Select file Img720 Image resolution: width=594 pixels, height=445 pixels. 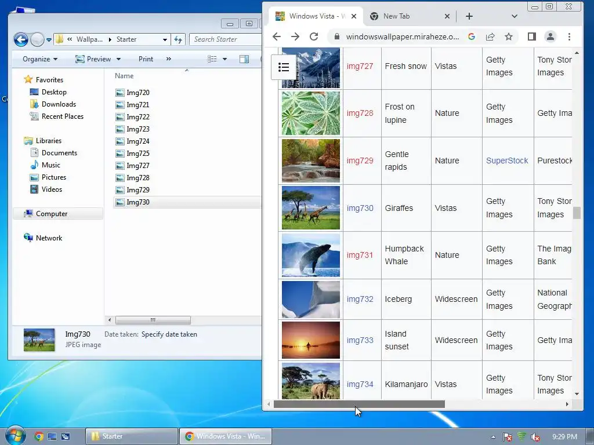click(138, 93)
